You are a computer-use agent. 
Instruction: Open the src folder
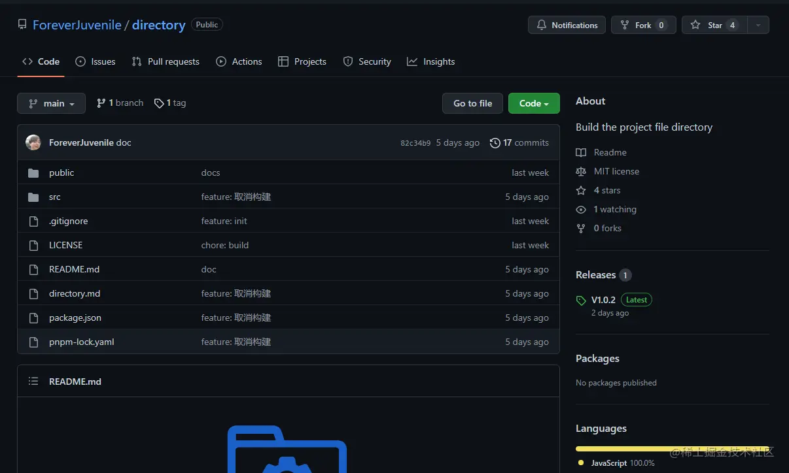point(55,197)
